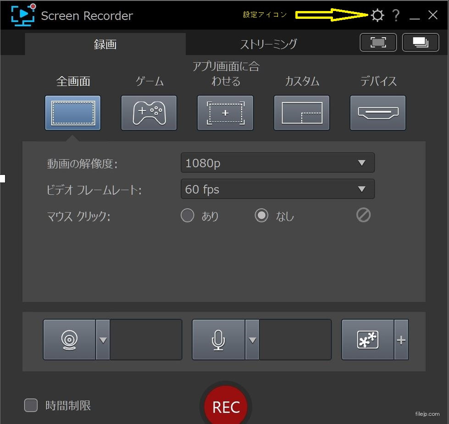The height and width of the screenshot is (424, 449).
Task: Open settings via the gear icon
Action: 377,15
